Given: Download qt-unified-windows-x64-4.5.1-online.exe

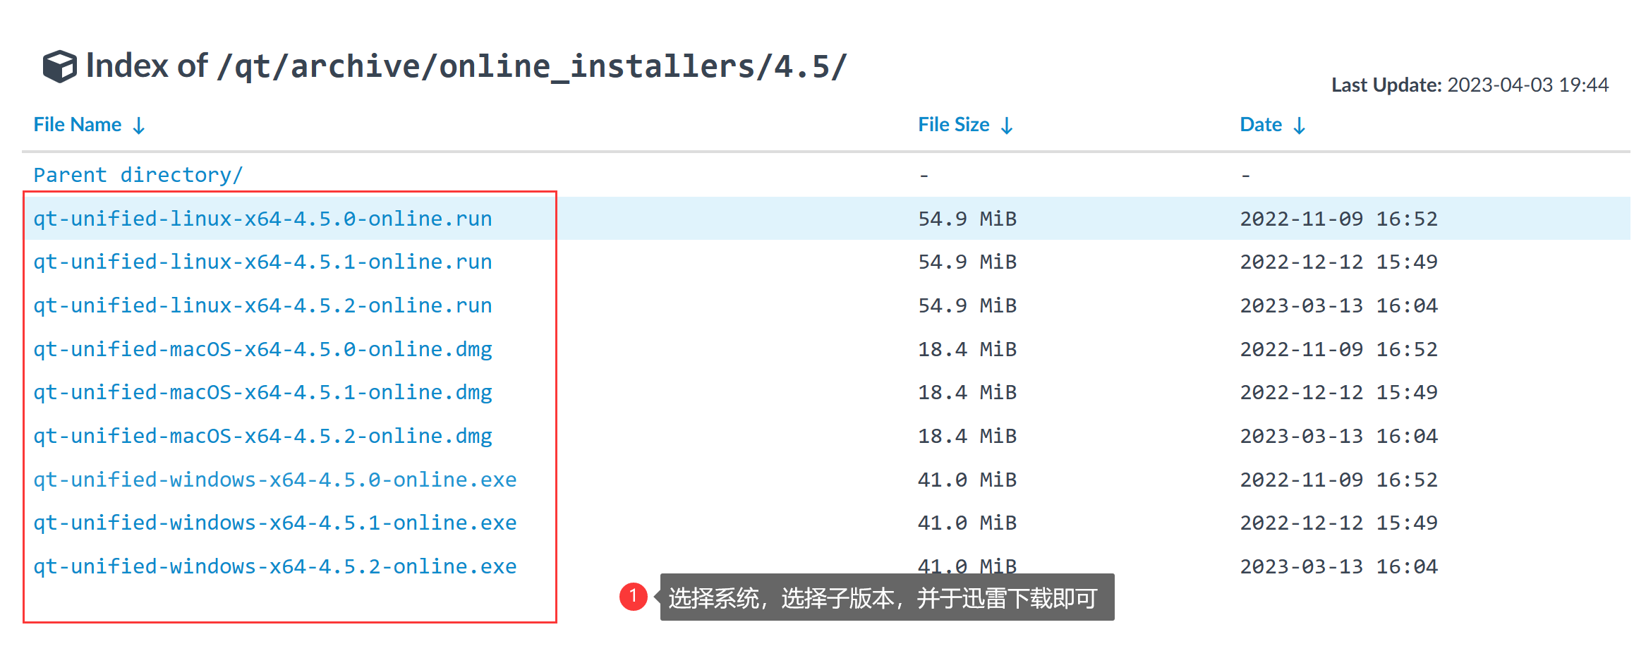Looking at the screenshot, I should (275, 523).
